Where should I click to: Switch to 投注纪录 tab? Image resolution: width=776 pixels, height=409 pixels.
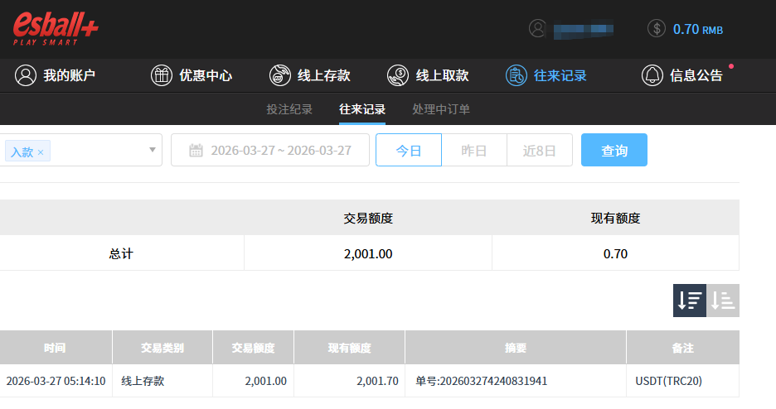(x=289, y=109)
